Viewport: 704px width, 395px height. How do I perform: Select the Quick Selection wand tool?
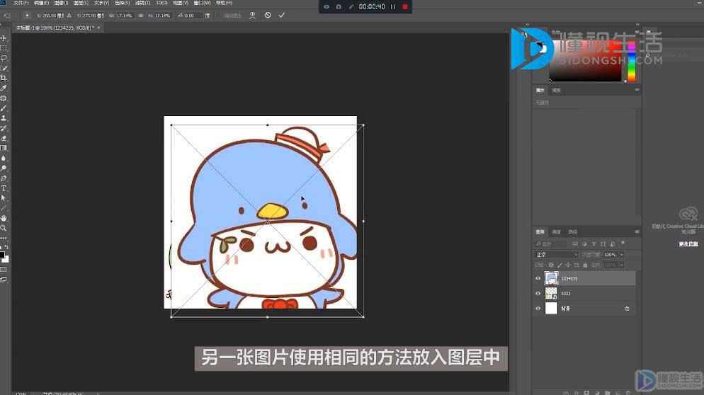(4, 68)
